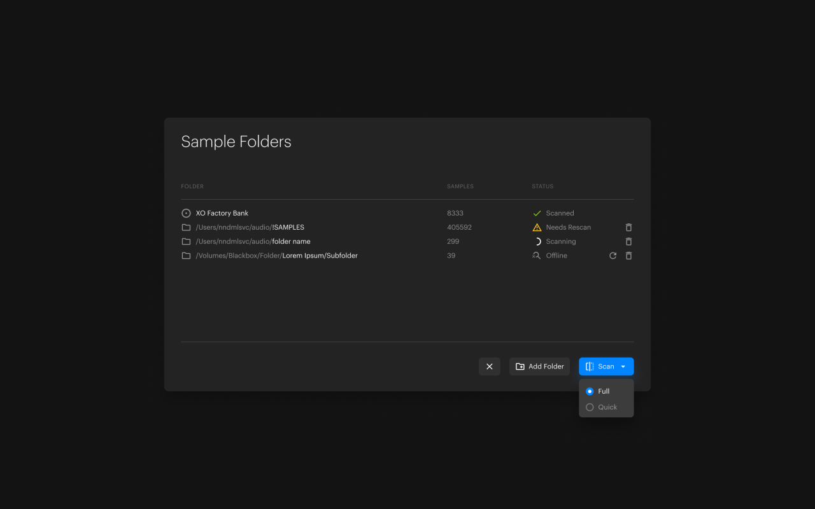The height and width of the screenshot is (509, 815).
Task: Remove Lorem Ipsum/Subfolder using trash icon
Action: (628, 256)
